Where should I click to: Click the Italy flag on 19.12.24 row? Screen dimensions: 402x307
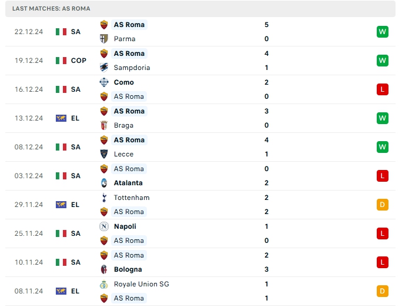click(x=61, y=61)
